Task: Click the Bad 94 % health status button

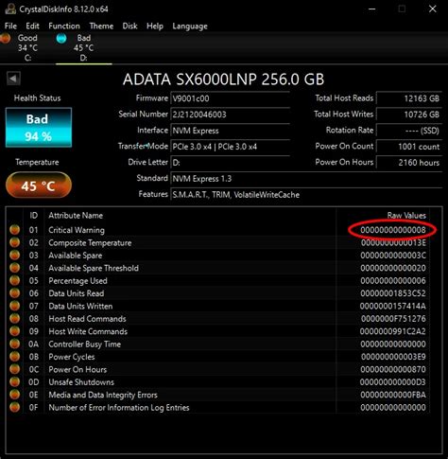Action: (39, 128)
